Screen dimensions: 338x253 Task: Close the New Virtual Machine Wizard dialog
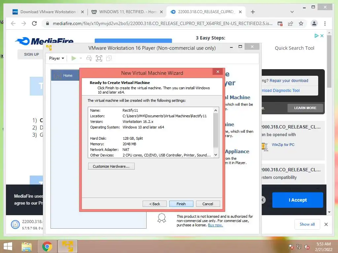point(218,71)
